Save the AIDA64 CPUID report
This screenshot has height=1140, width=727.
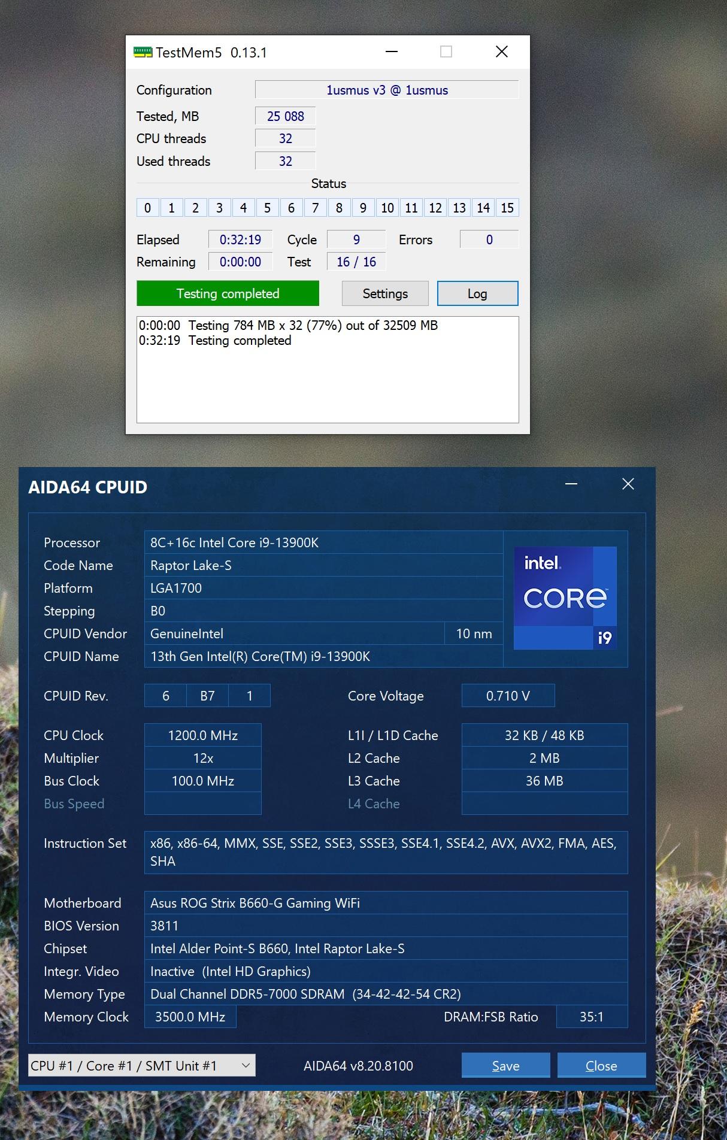pos(505,1066)
